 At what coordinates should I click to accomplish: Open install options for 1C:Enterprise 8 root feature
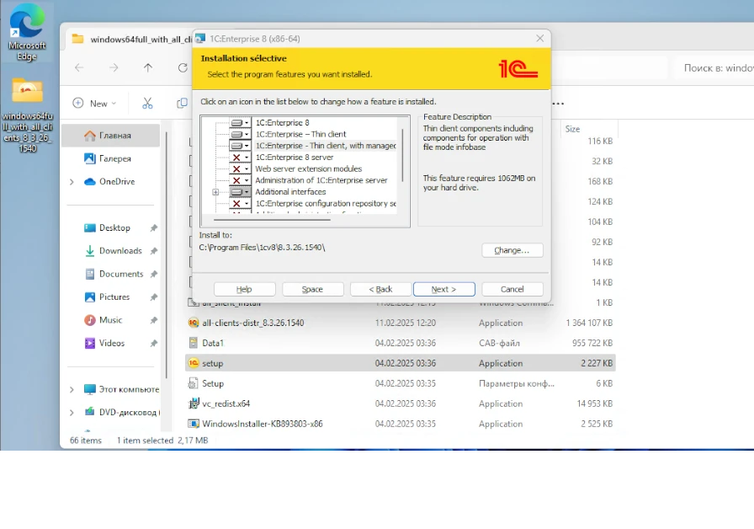point(240,123)
